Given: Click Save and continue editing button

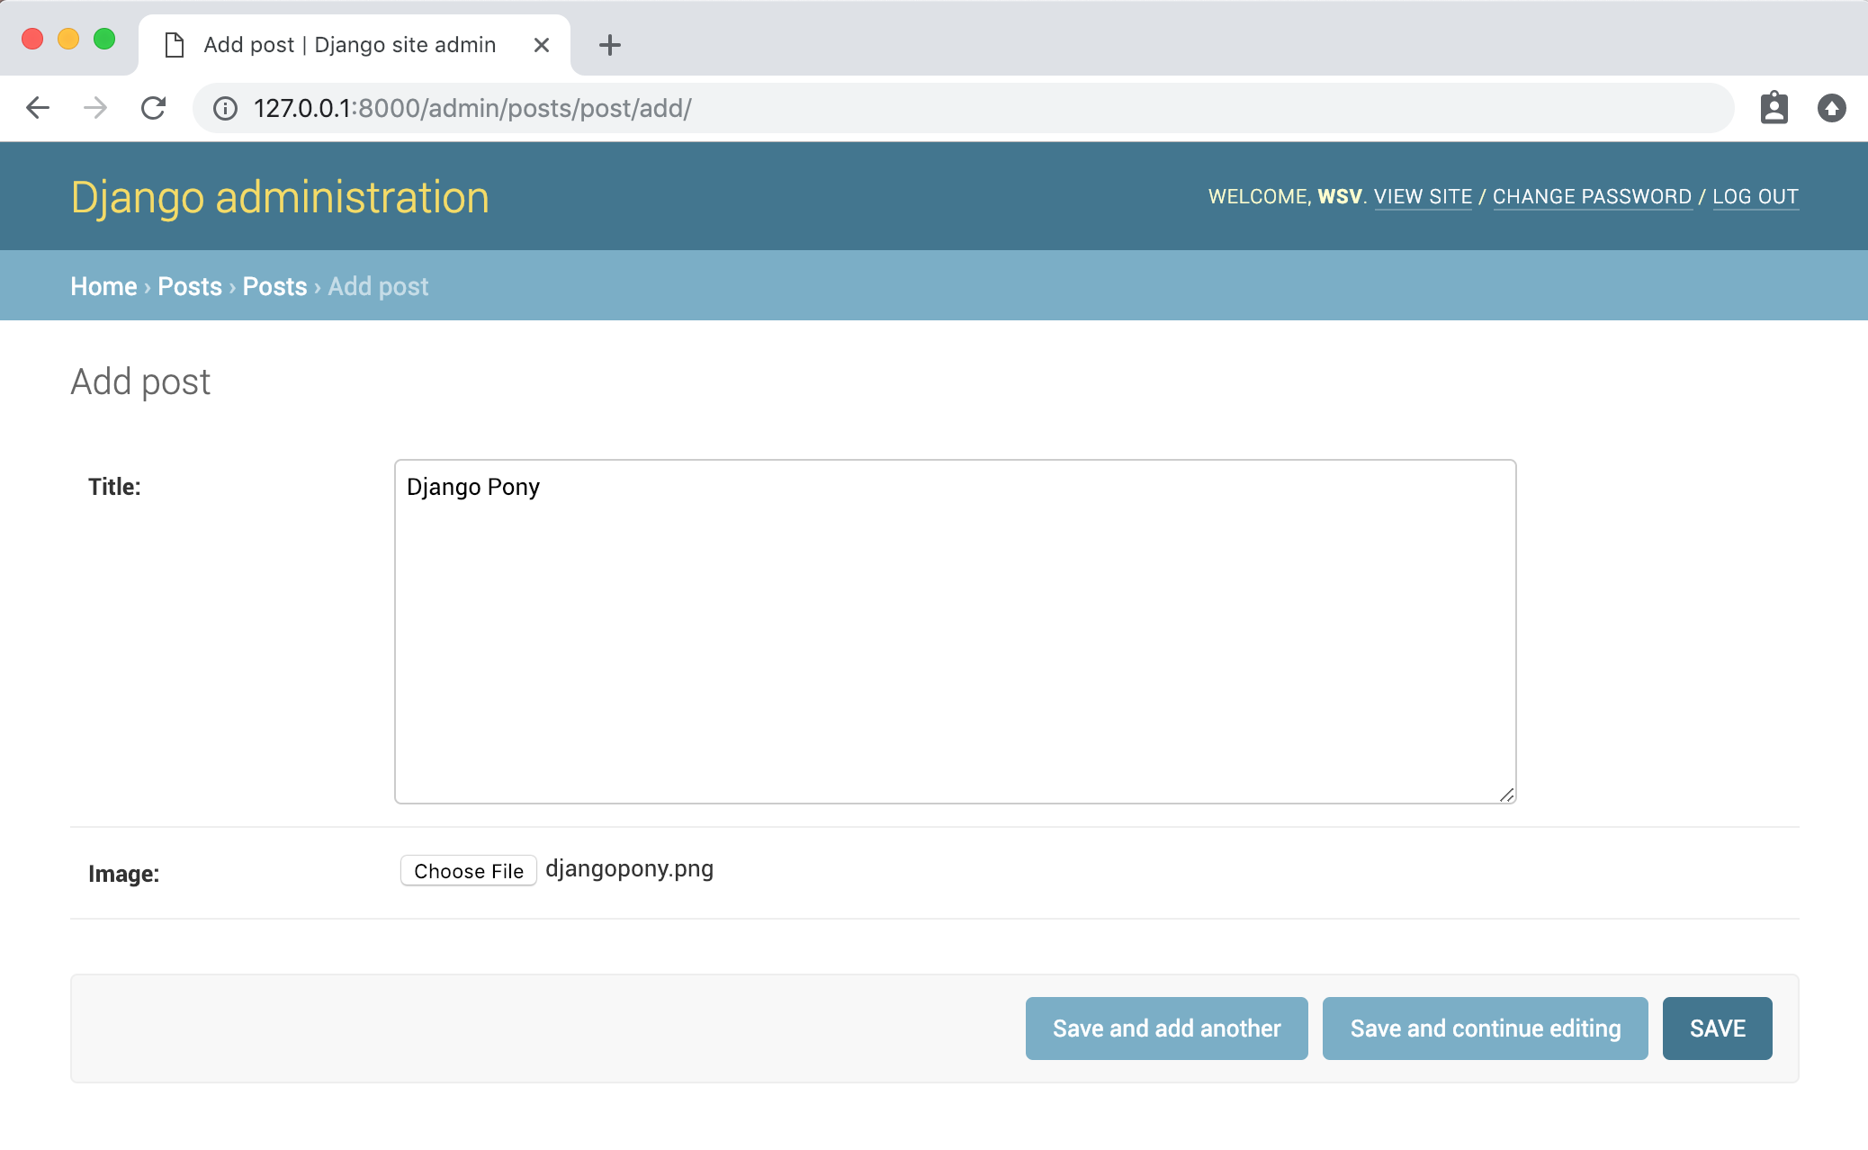Looking at the screenshot, I should coord(1485,1028).
